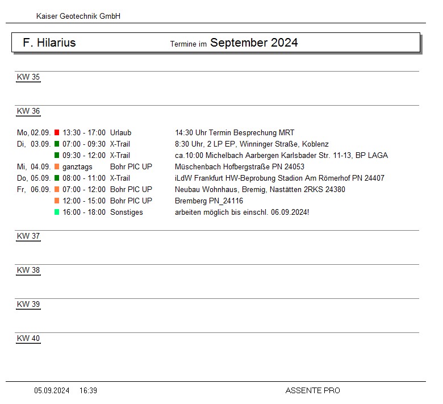Click the orange marker for the 07:00 - 12:00 Bohr PIC UP entry
Viewport: 443px width, 404px height.
pos(57,190)
